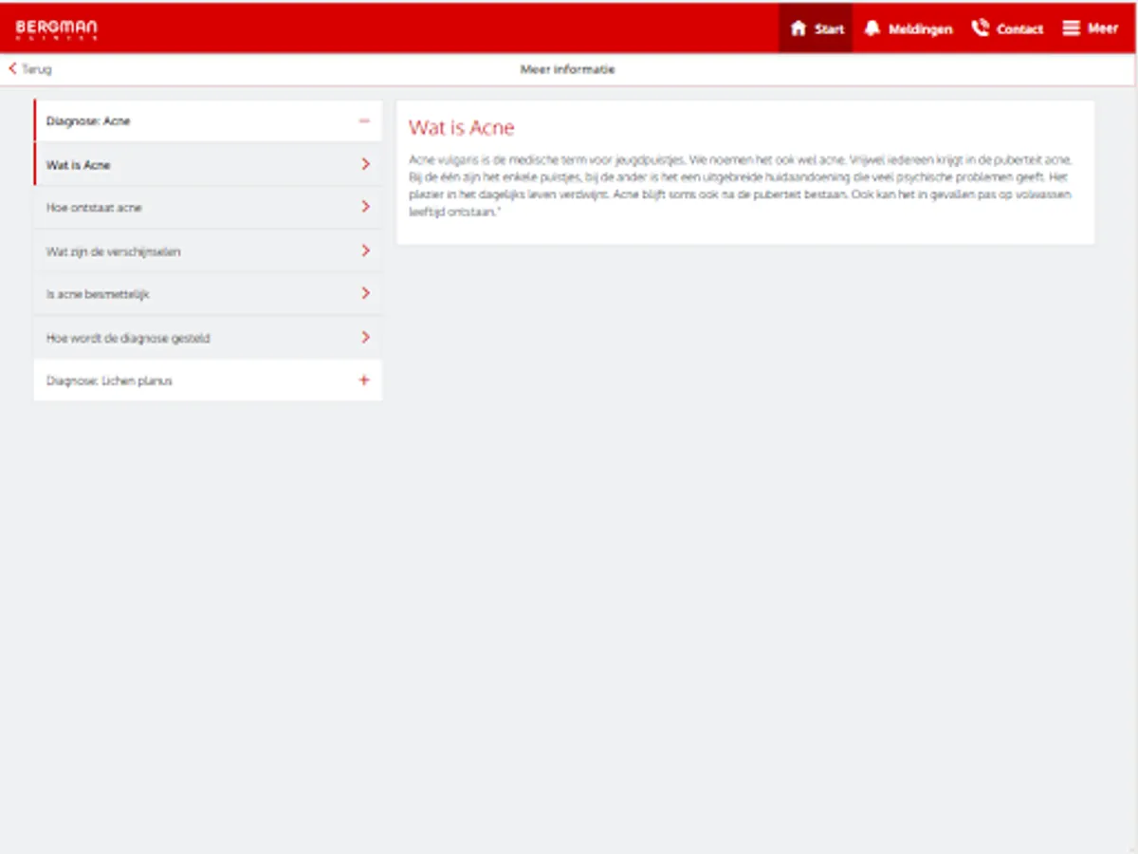Open the Meldingen label in header
The image size is (1138, 854).
[x=920, y=29]
